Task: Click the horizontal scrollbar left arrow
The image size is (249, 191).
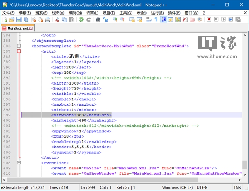Action: click(x=4, y=180)
